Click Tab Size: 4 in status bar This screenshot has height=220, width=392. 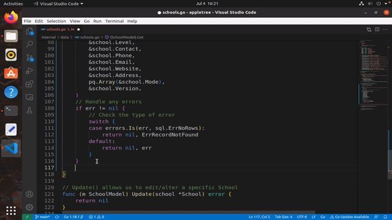click(x=284, y=217)
